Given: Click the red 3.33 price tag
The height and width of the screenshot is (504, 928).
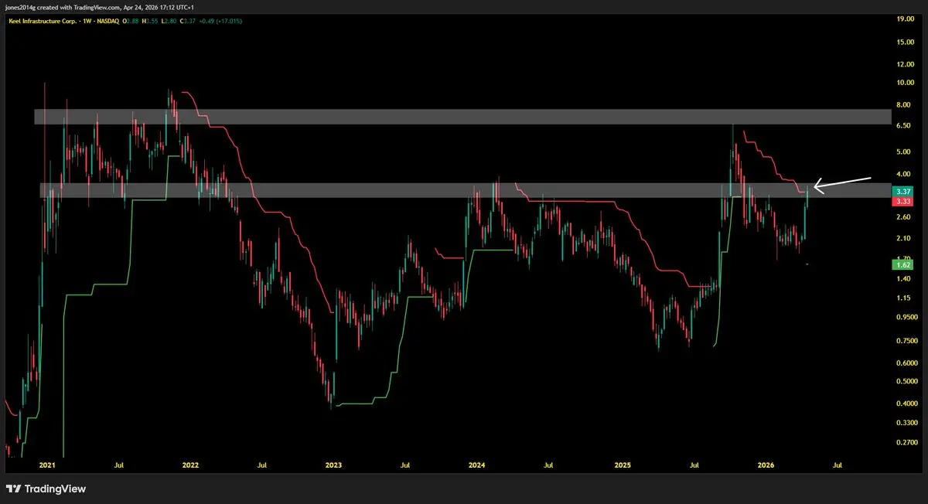Looking at the screenshot, I should pyautogui.click(x=902, y=201).
